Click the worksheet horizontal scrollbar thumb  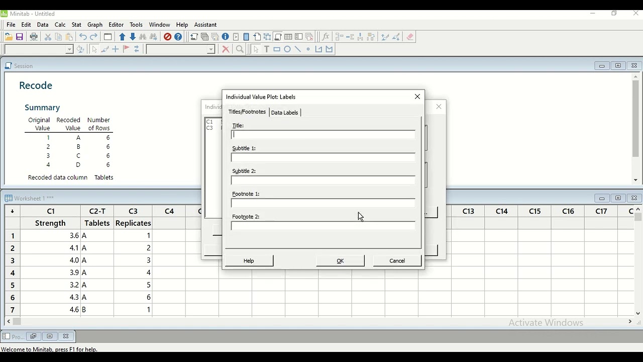(x=17, y=322)
